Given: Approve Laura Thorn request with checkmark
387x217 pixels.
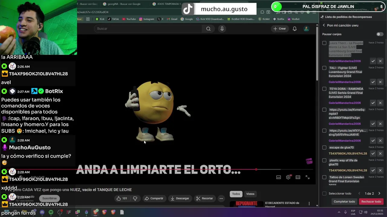Looking at the screenshot, I should tap(373, 61).
